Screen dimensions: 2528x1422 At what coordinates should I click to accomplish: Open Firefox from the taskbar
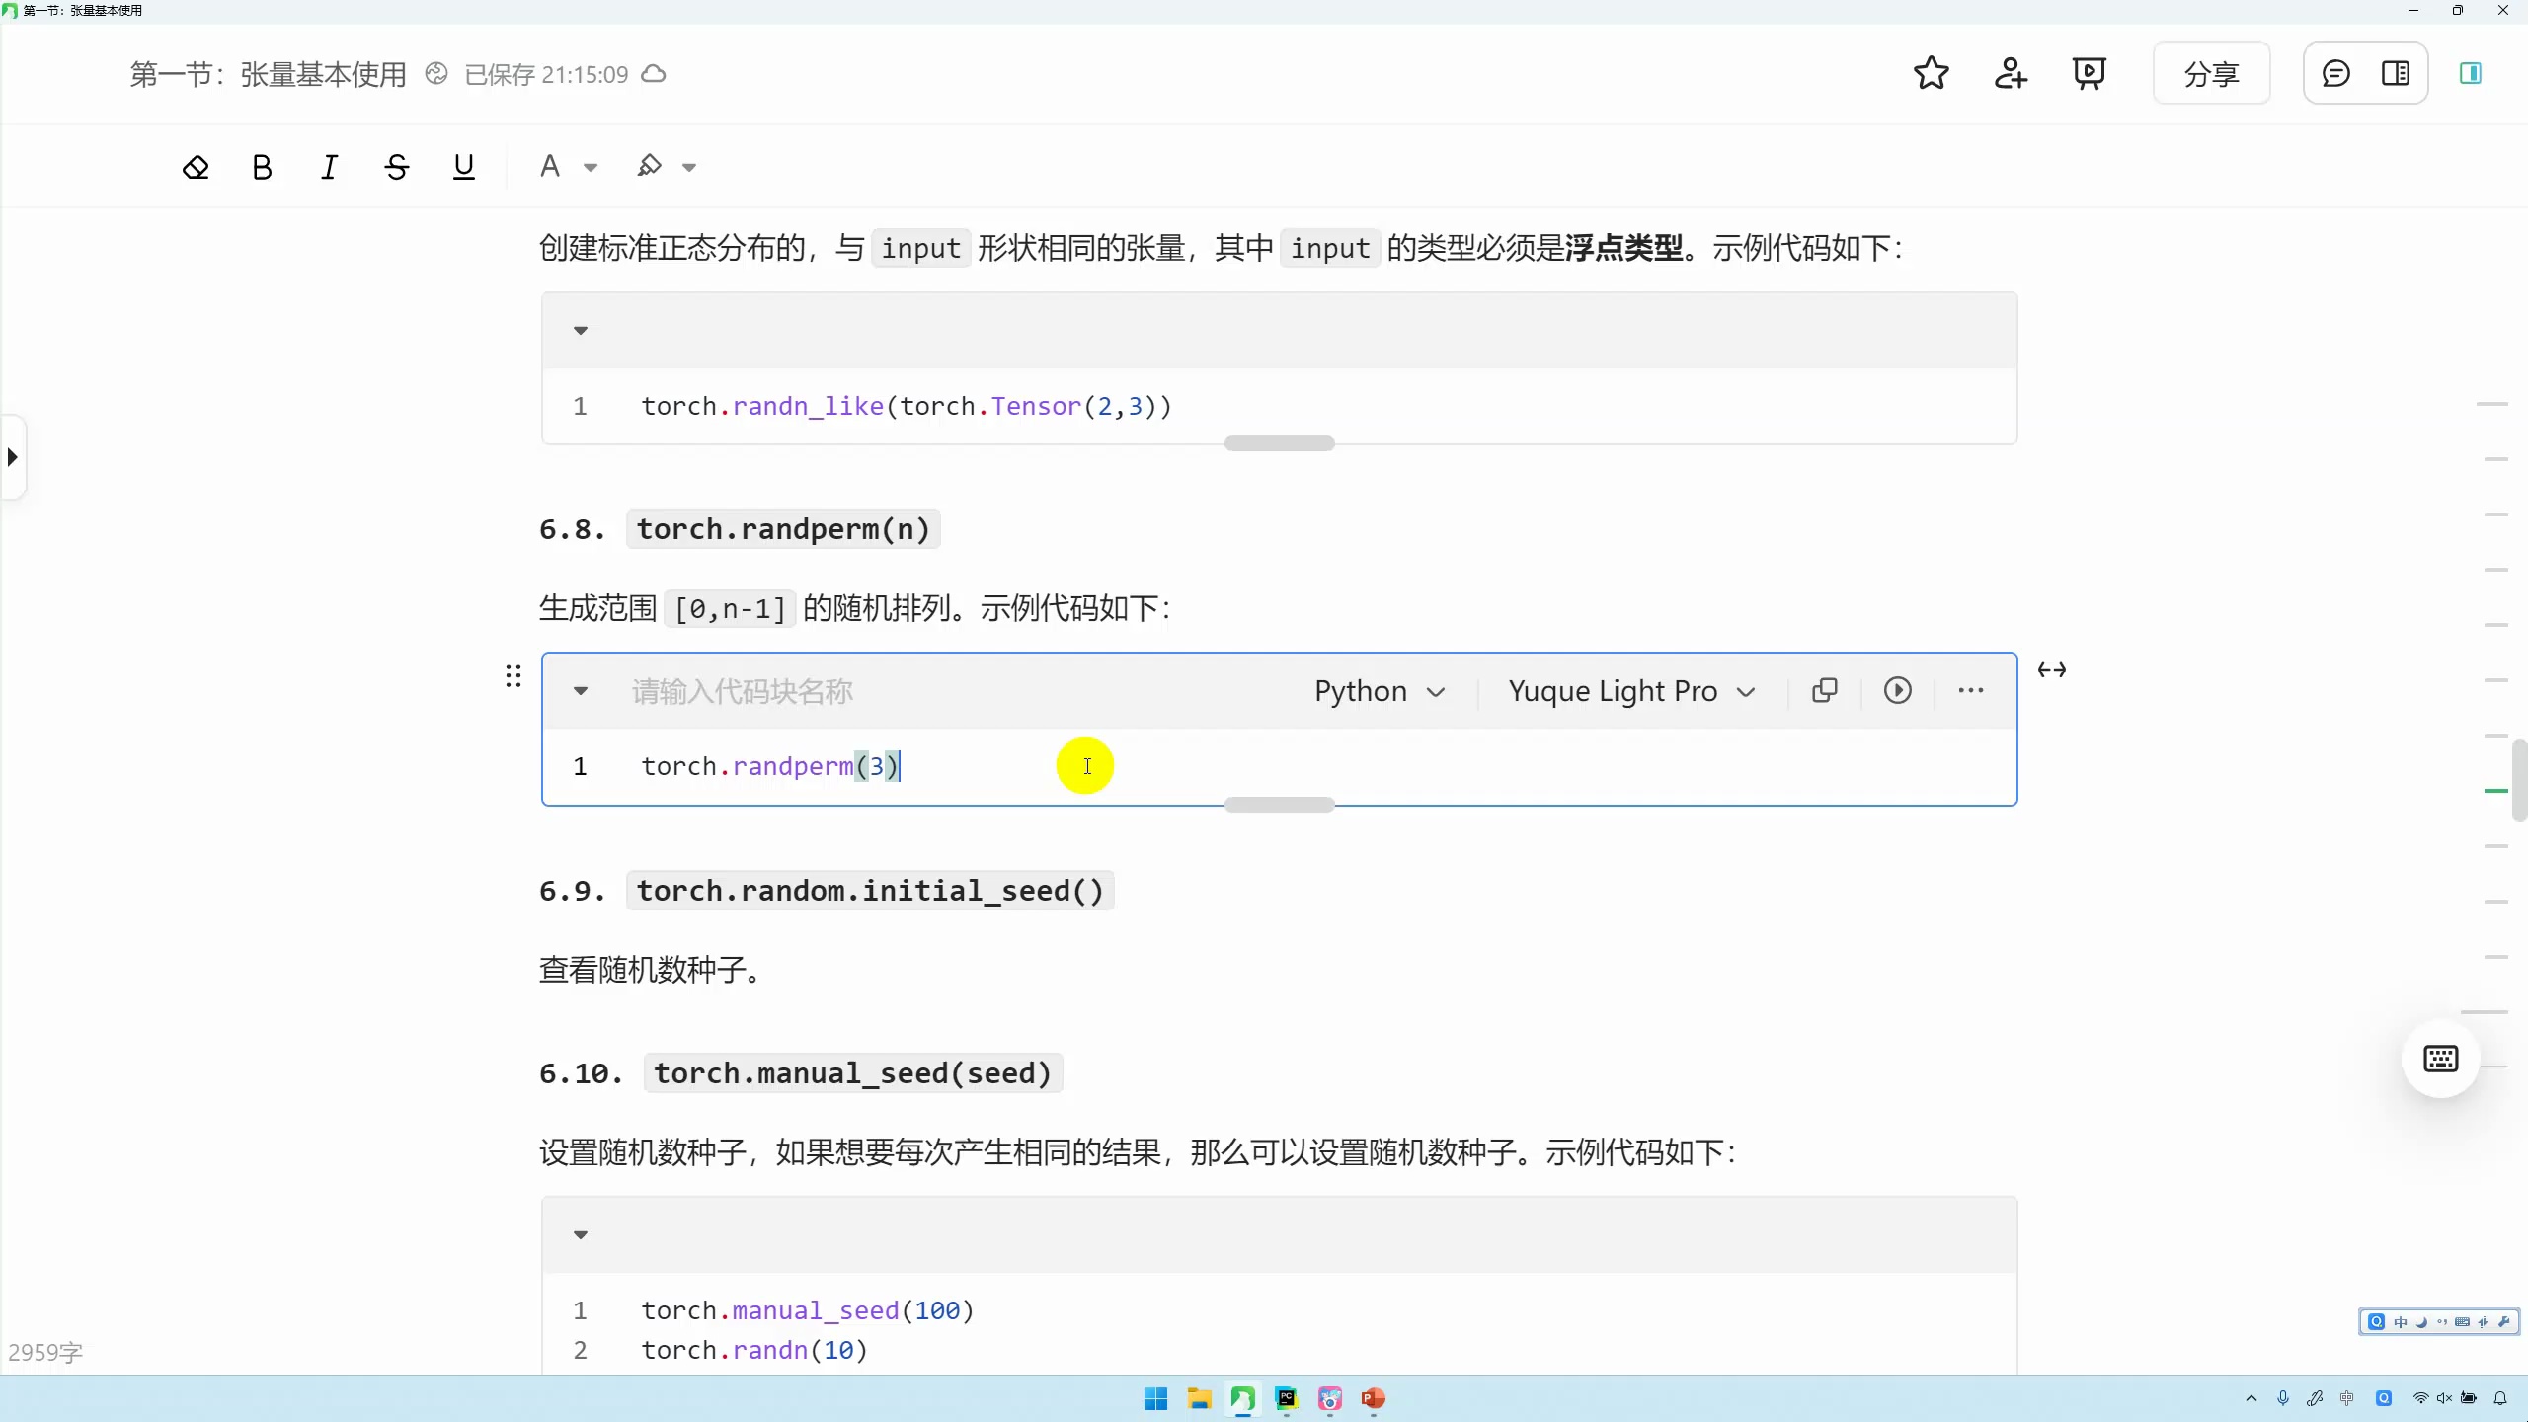tap(1328, 1399)
